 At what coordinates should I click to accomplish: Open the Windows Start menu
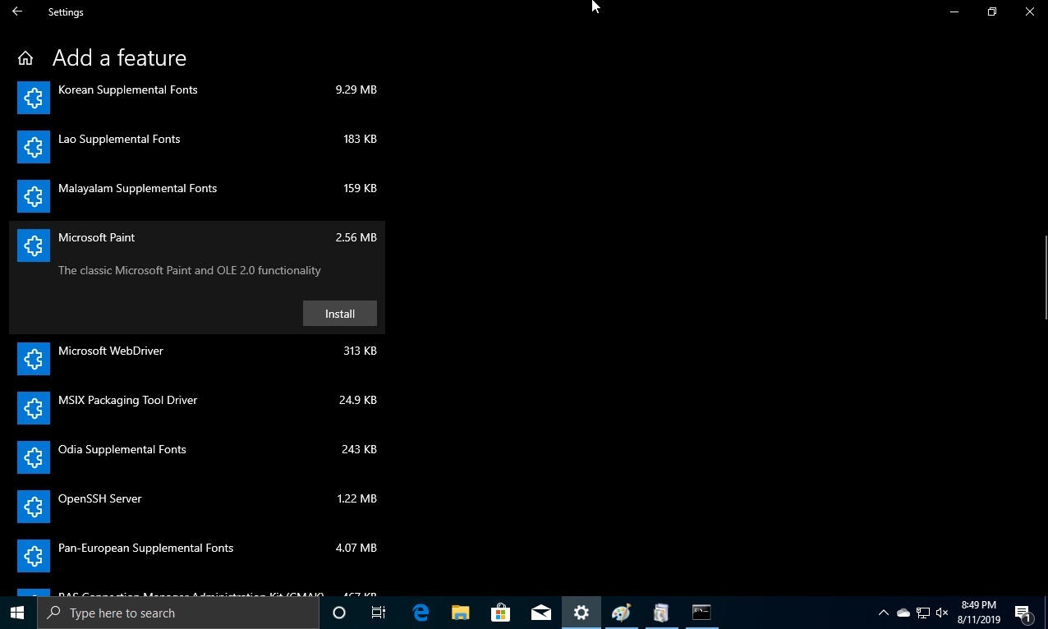(x=17, y=613)
